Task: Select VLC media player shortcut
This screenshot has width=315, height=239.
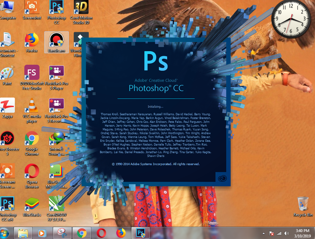Action: pyautogui.click(x=32, y=111)
